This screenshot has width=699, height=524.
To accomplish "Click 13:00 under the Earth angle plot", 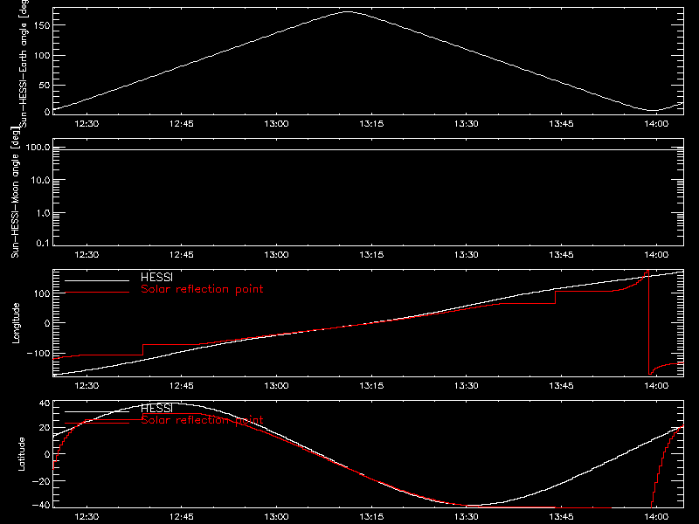I will coord(276,124).
